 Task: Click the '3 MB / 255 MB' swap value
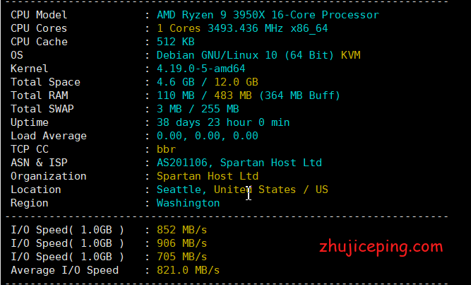click(198, 109)
